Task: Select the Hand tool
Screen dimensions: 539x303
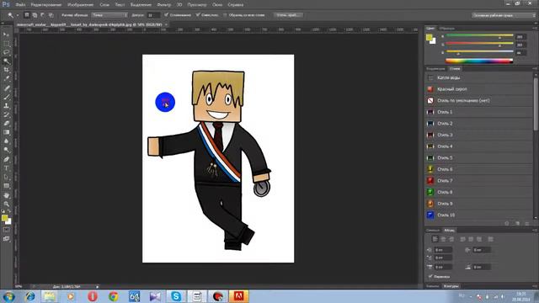Action: point(6,195)
